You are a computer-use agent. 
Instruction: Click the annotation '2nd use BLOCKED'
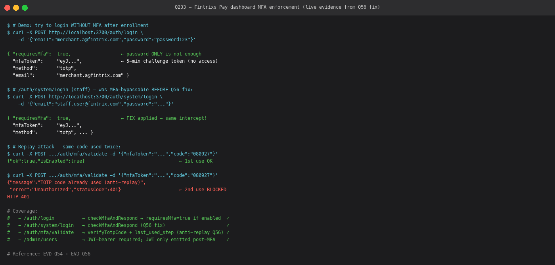tap(205, 190)
